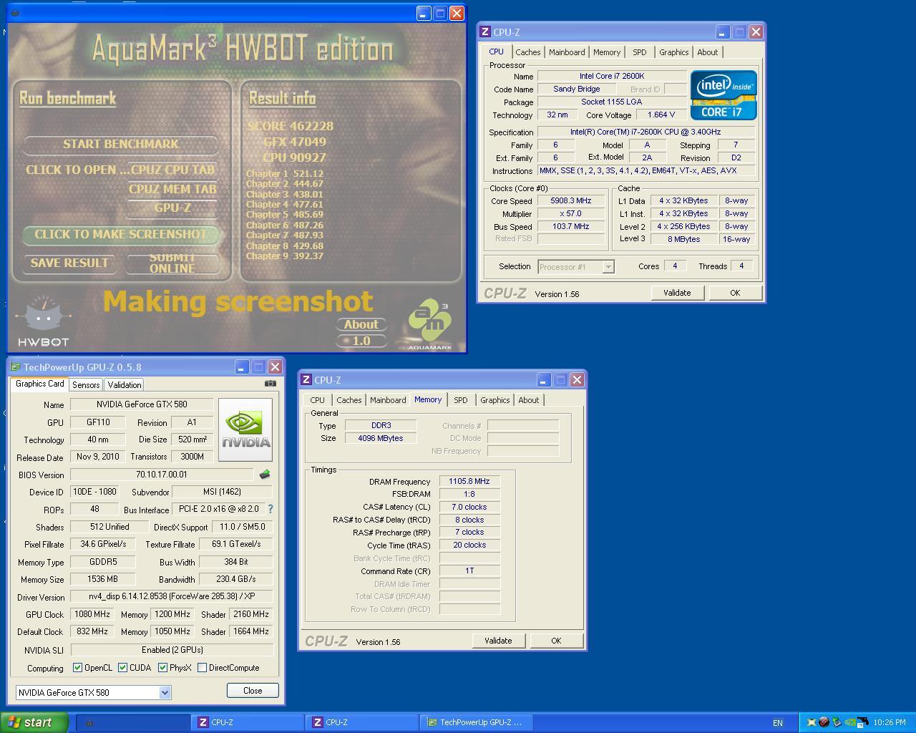Viewport: 916px width, 733px height.
Task: Toggle the OpenCL checkbox
Action: tap(77, 668)
